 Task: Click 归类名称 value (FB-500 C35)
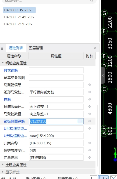point(56,143)
